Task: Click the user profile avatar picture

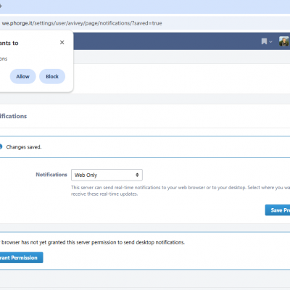Action: (x=284, y=41)
